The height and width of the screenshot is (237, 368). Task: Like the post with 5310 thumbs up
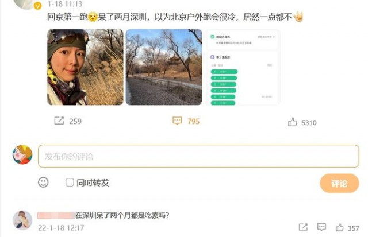click(293, 122)
